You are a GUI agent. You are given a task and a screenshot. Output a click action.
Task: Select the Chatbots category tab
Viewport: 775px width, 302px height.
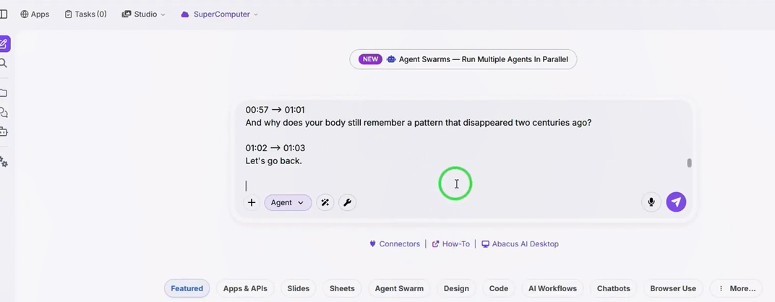click(x=613, y=289)
